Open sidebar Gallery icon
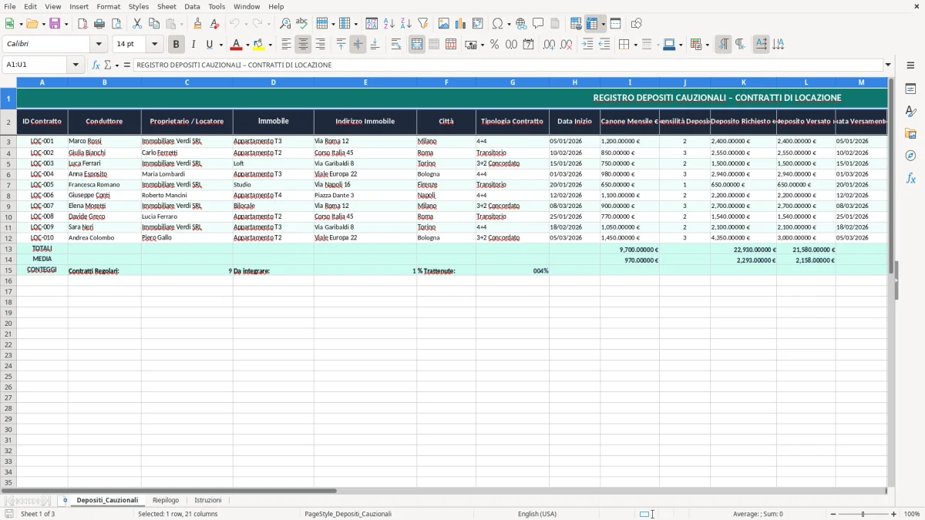This screenshot has width=925, height=520. 910,133
